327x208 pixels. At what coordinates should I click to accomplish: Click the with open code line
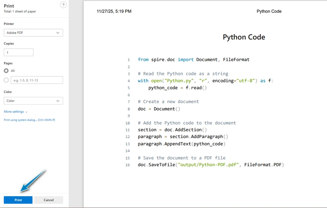(x=205, y=81)
